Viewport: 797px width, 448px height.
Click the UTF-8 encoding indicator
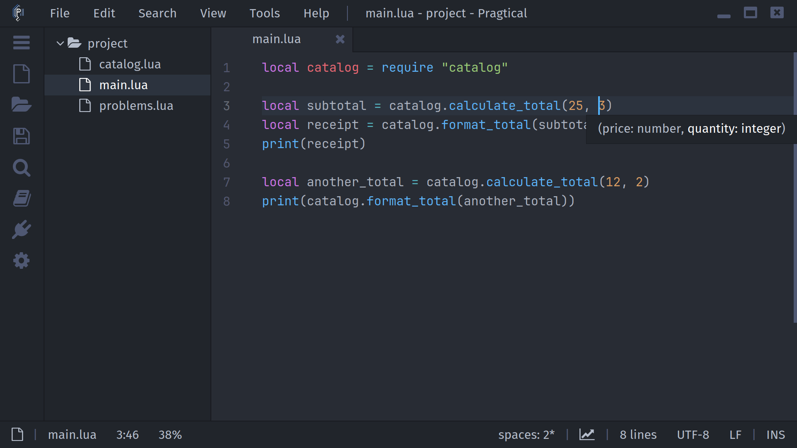693,435
